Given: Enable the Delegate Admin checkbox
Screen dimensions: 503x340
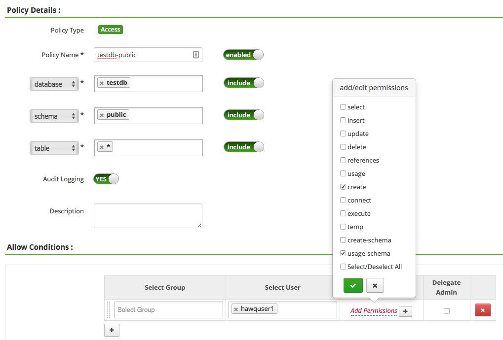Looking at the screenshot, I should pos(447,311).
